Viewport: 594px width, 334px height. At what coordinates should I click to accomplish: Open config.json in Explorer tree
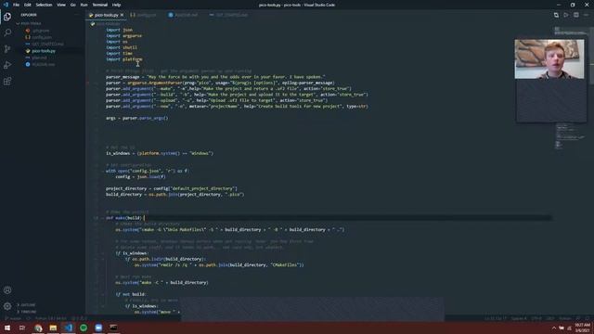42,37
